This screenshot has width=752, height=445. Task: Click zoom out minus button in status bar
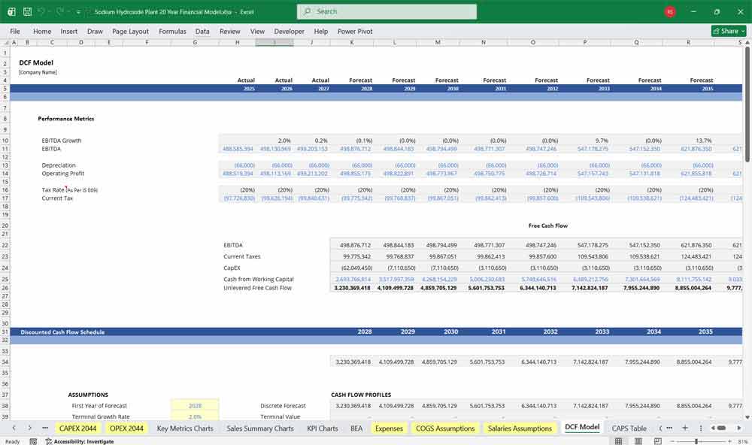point(672,440)
